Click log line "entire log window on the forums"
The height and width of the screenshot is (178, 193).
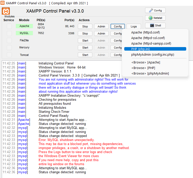pos(61,164)
